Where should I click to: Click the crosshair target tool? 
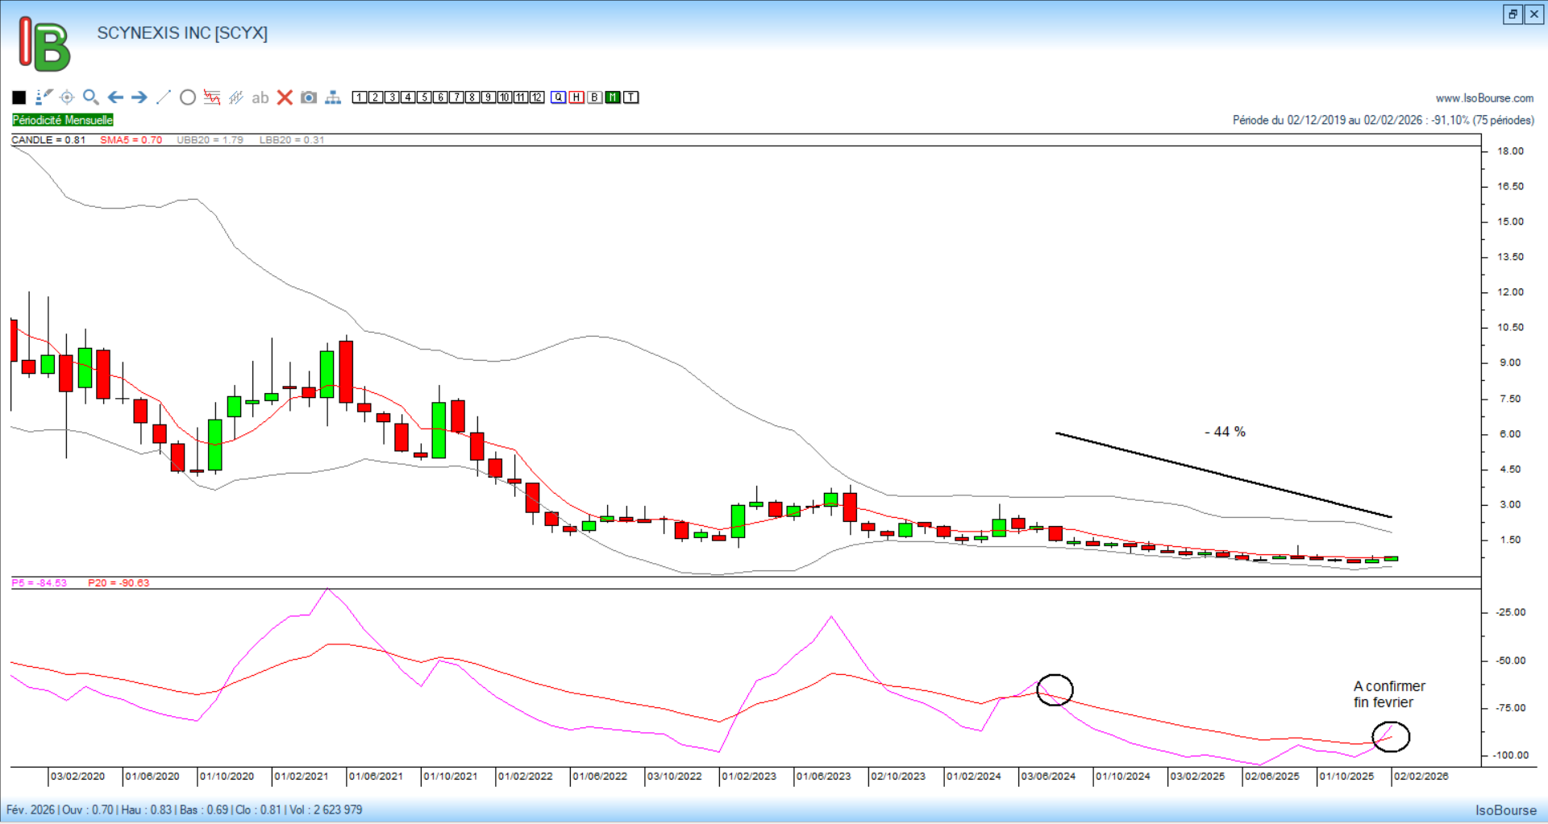click(x=67, y=97)
